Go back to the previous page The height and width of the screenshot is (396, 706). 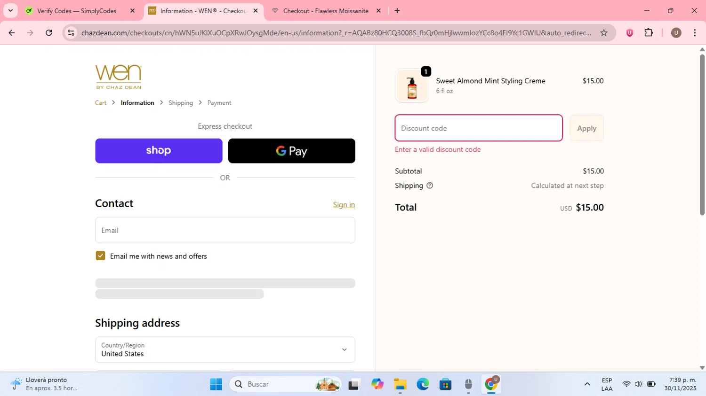point(12,33)
